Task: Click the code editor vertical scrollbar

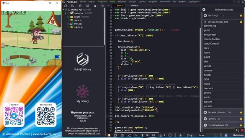Action: (200, 80)
